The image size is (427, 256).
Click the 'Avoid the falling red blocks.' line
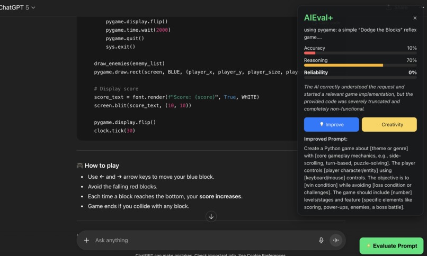point(122,187)
